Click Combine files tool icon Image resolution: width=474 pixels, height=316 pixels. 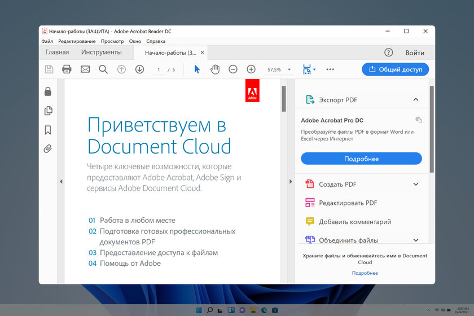pos(310,239)
